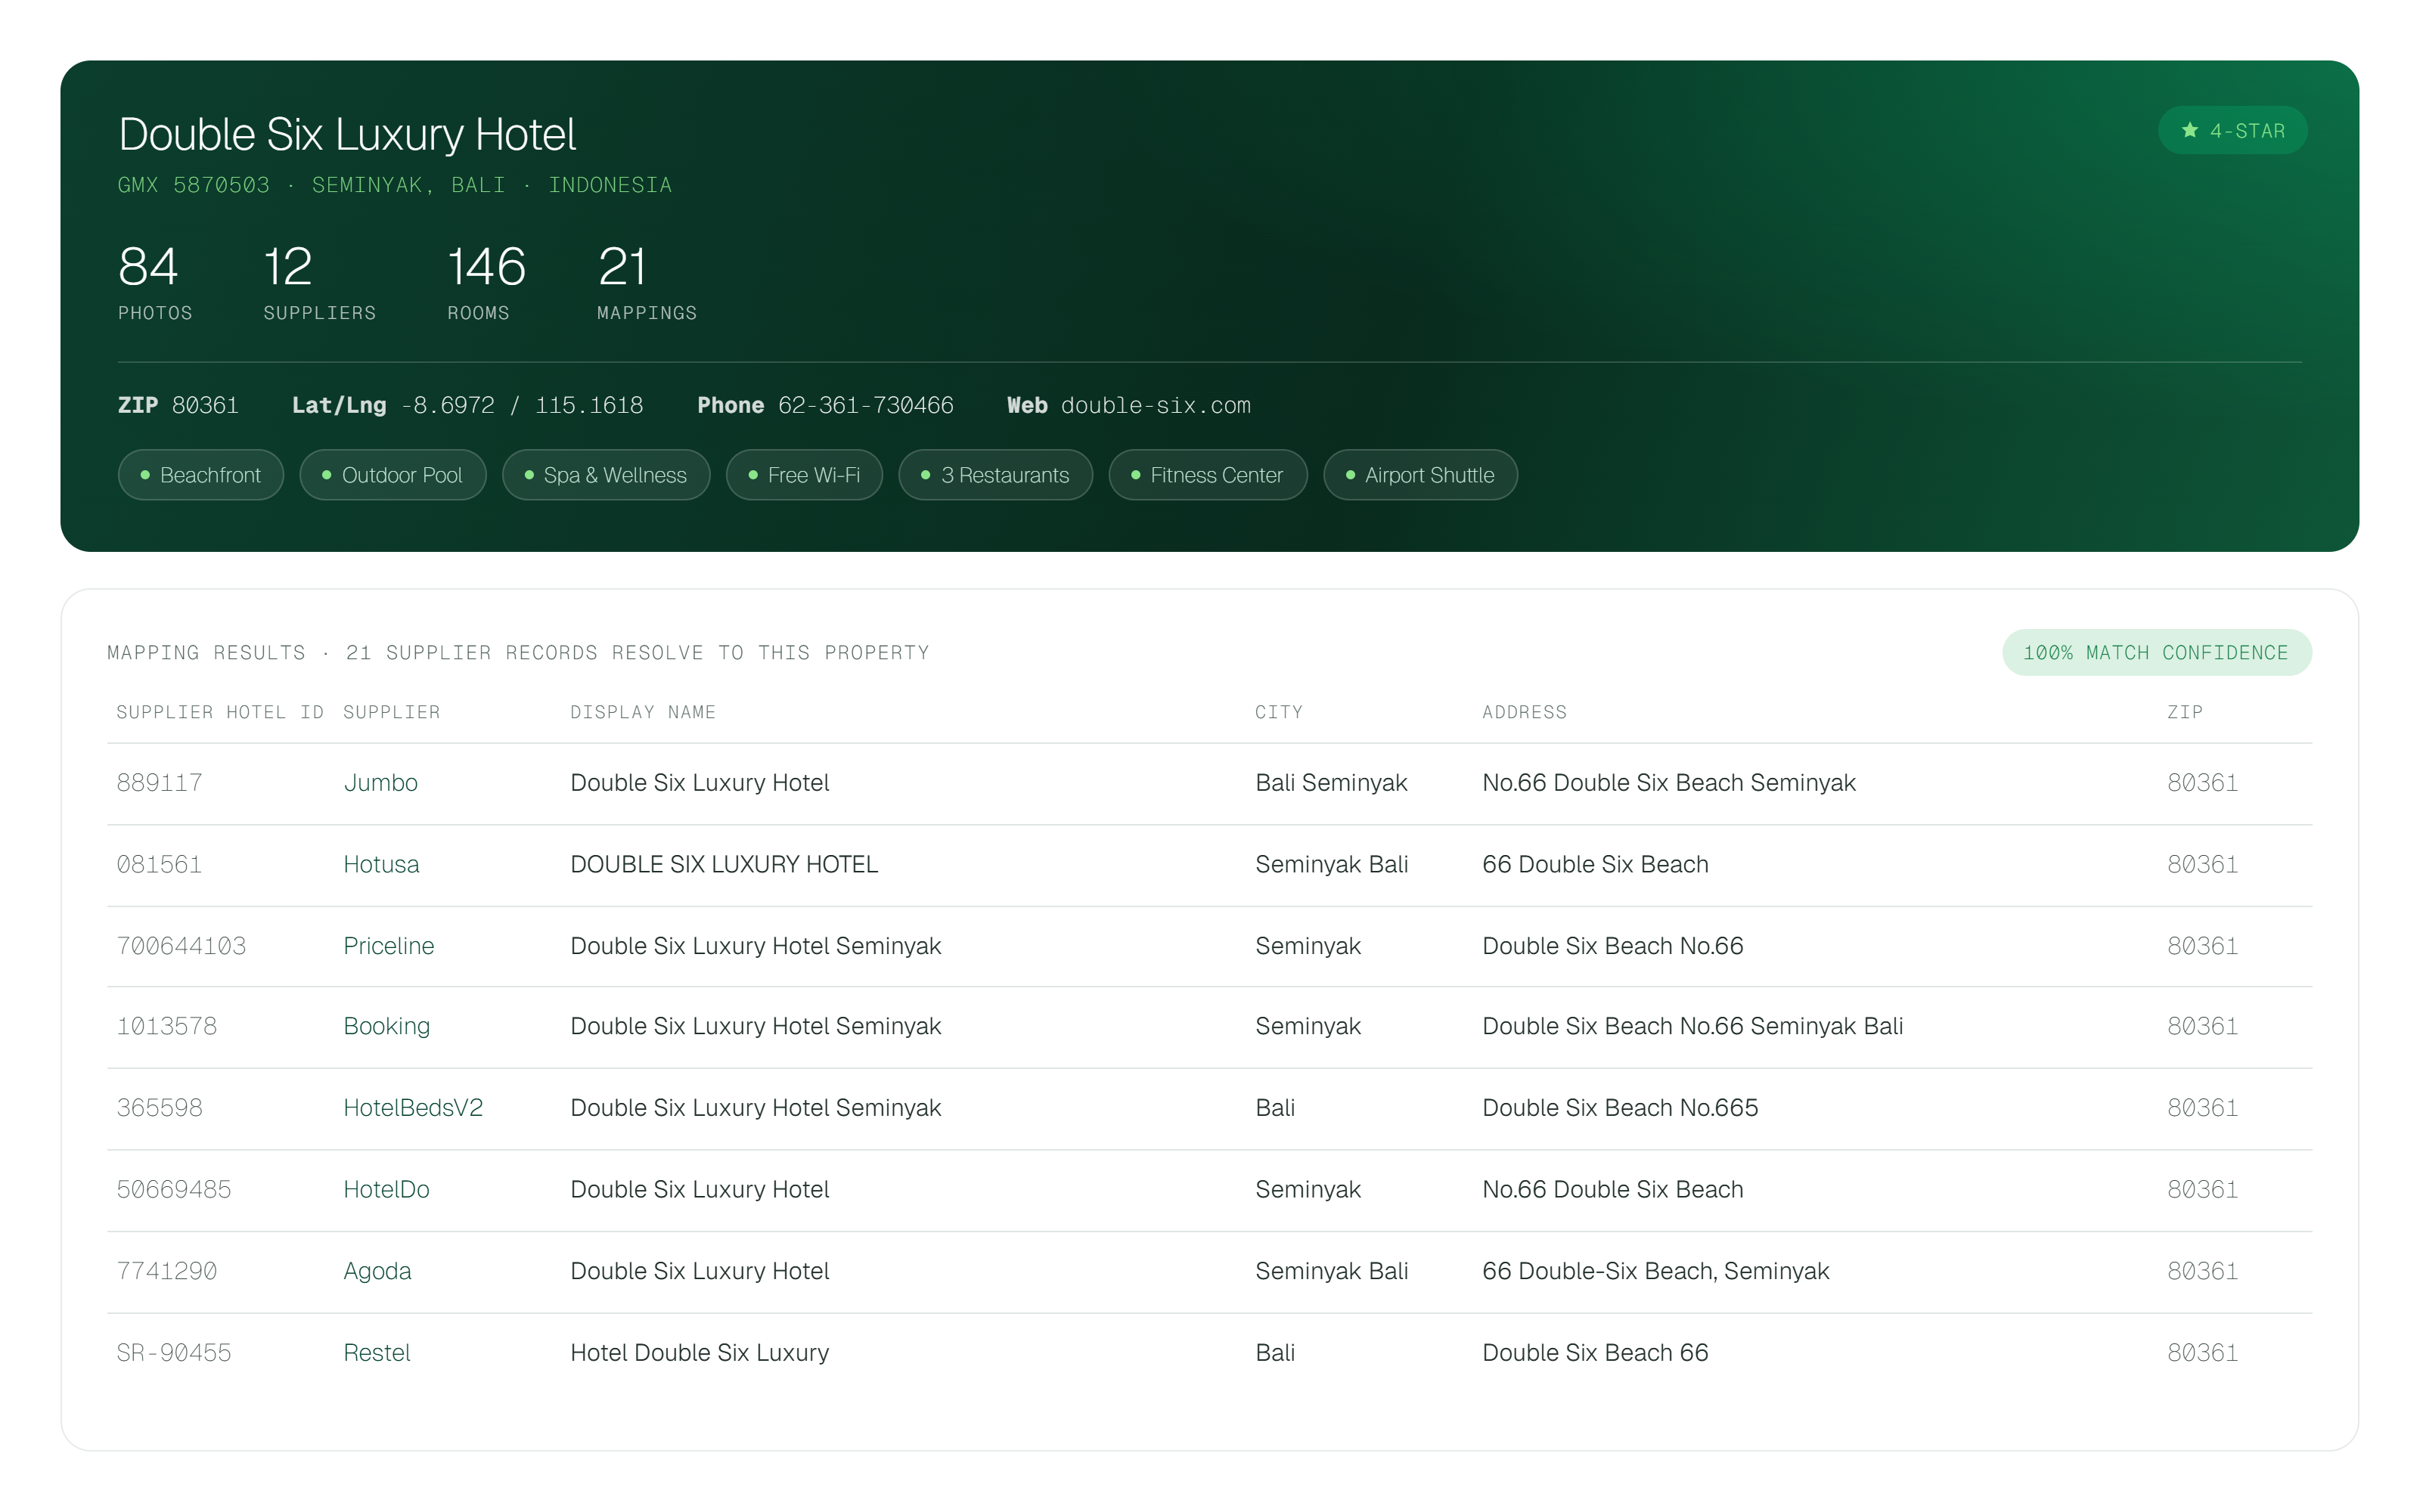Click the ZIP column header in table

coord(2185,712)
